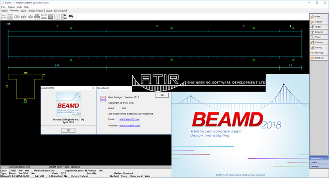This screenshot has width=329, height=178.
Task: Click the rotate-view toolbar icon
Action: coord(17,17)
